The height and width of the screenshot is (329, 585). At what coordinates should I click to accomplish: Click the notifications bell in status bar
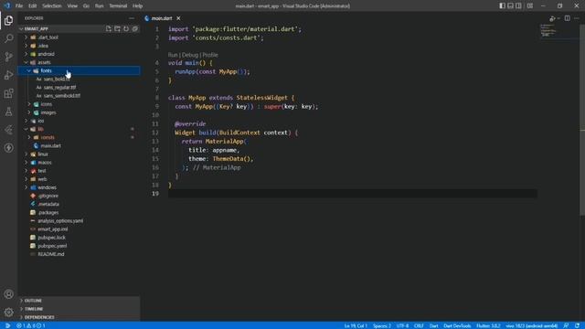pyautogui.click(x=577, y=325)
